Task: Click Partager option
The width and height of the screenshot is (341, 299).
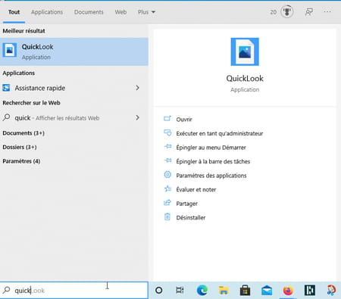Action: (x=186, y=204)
